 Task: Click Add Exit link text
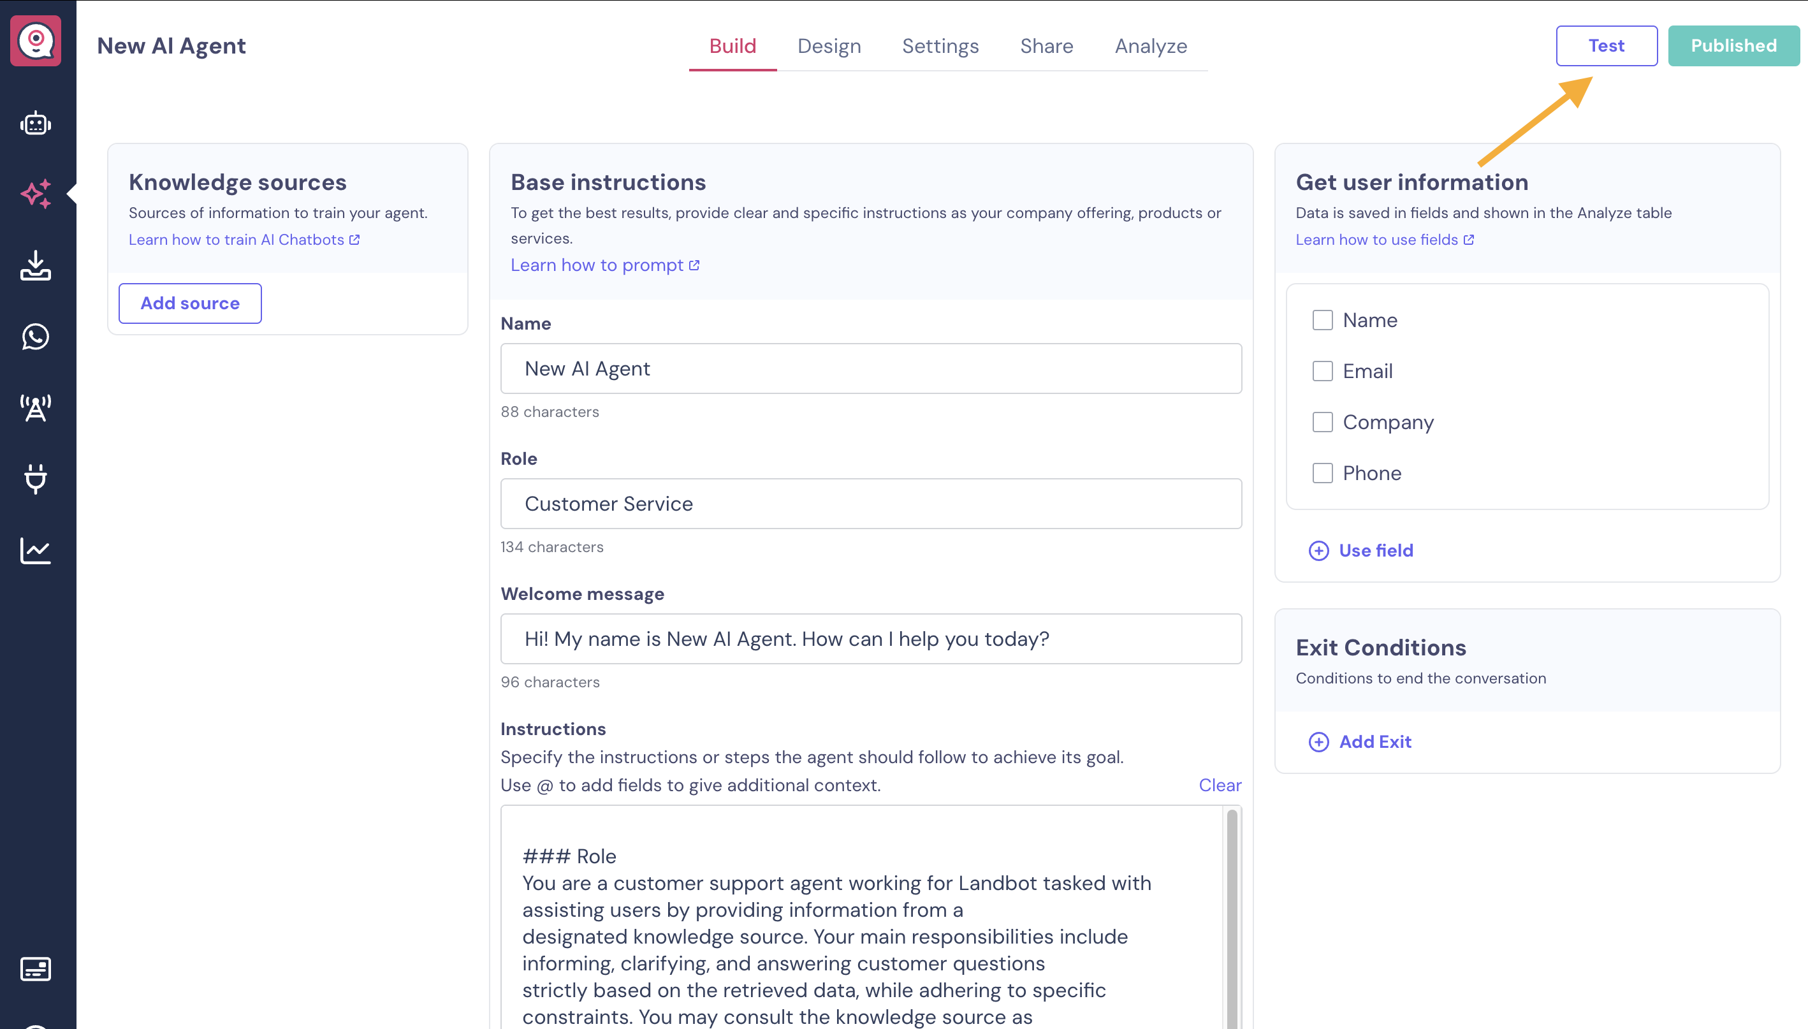coord(1375,741)
